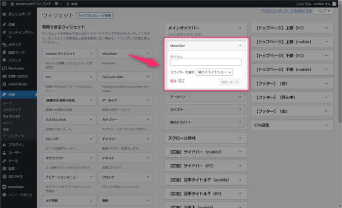
Task: Click the MetaSlider icon in admin sidebar
Action: click(x=4, y=187)
